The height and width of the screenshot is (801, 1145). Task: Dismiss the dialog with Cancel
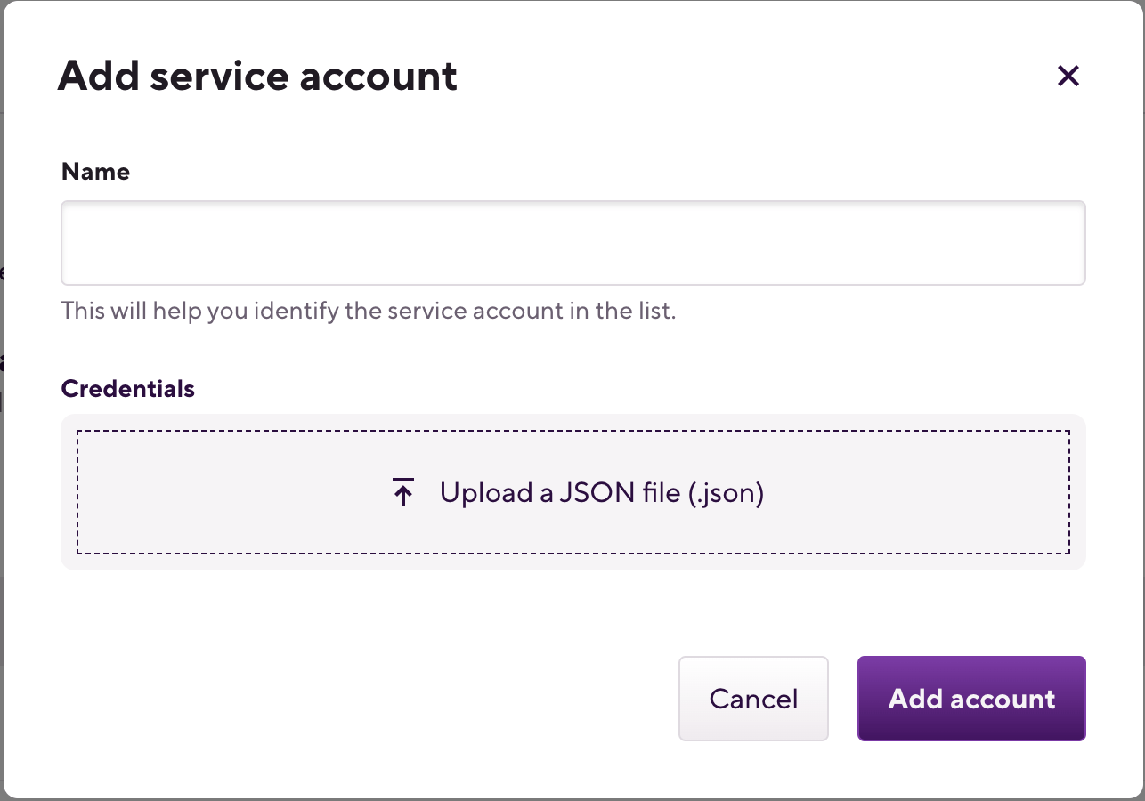(x=753, y=699)
